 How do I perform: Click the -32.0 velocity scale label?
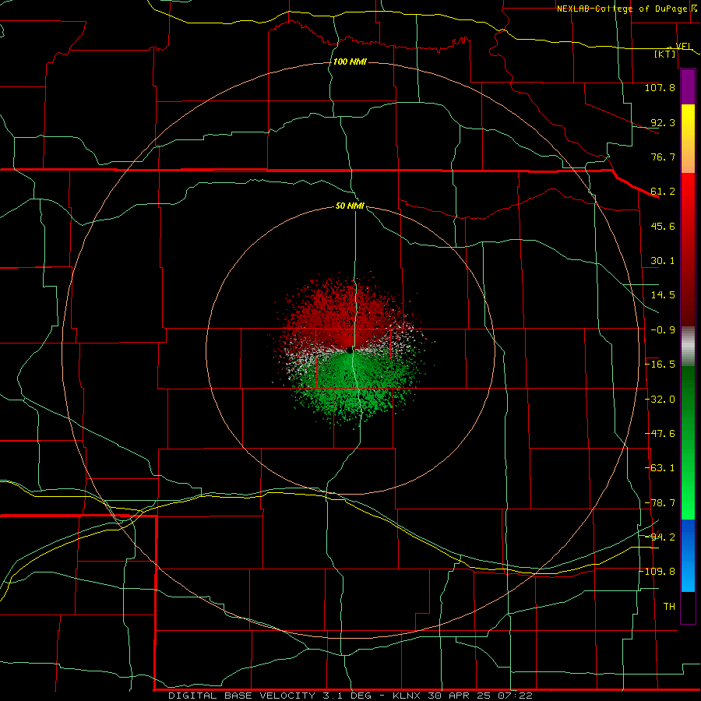click(660, 400)
